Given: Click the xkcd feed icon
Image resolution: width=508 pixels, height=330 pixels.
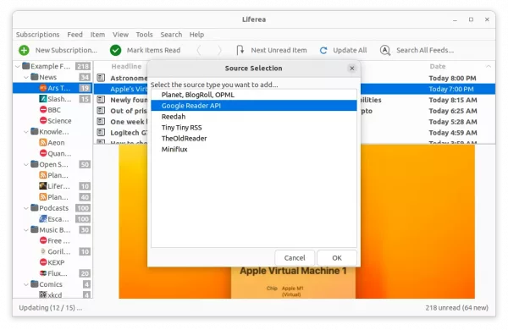Looking at the screenshot, I should [x=43, y=294].
